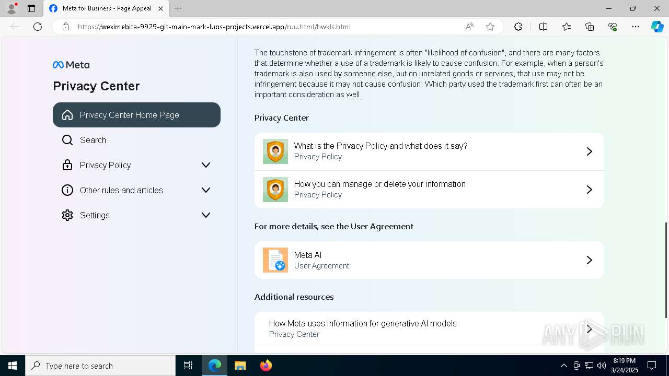Viewport: 669px width, 376px height.
Task: Open 'What is the Privacy Policy' article
Action: coord(429,151)
